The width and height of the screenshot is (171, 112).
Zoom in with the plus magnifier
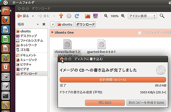coord(123,16)
